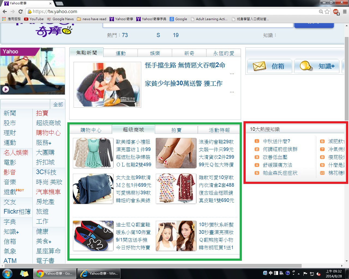Screen dimensions: 349x279
Task: Open 名人娛樂 in the left sidebar
Action: (x=16, y=152)
